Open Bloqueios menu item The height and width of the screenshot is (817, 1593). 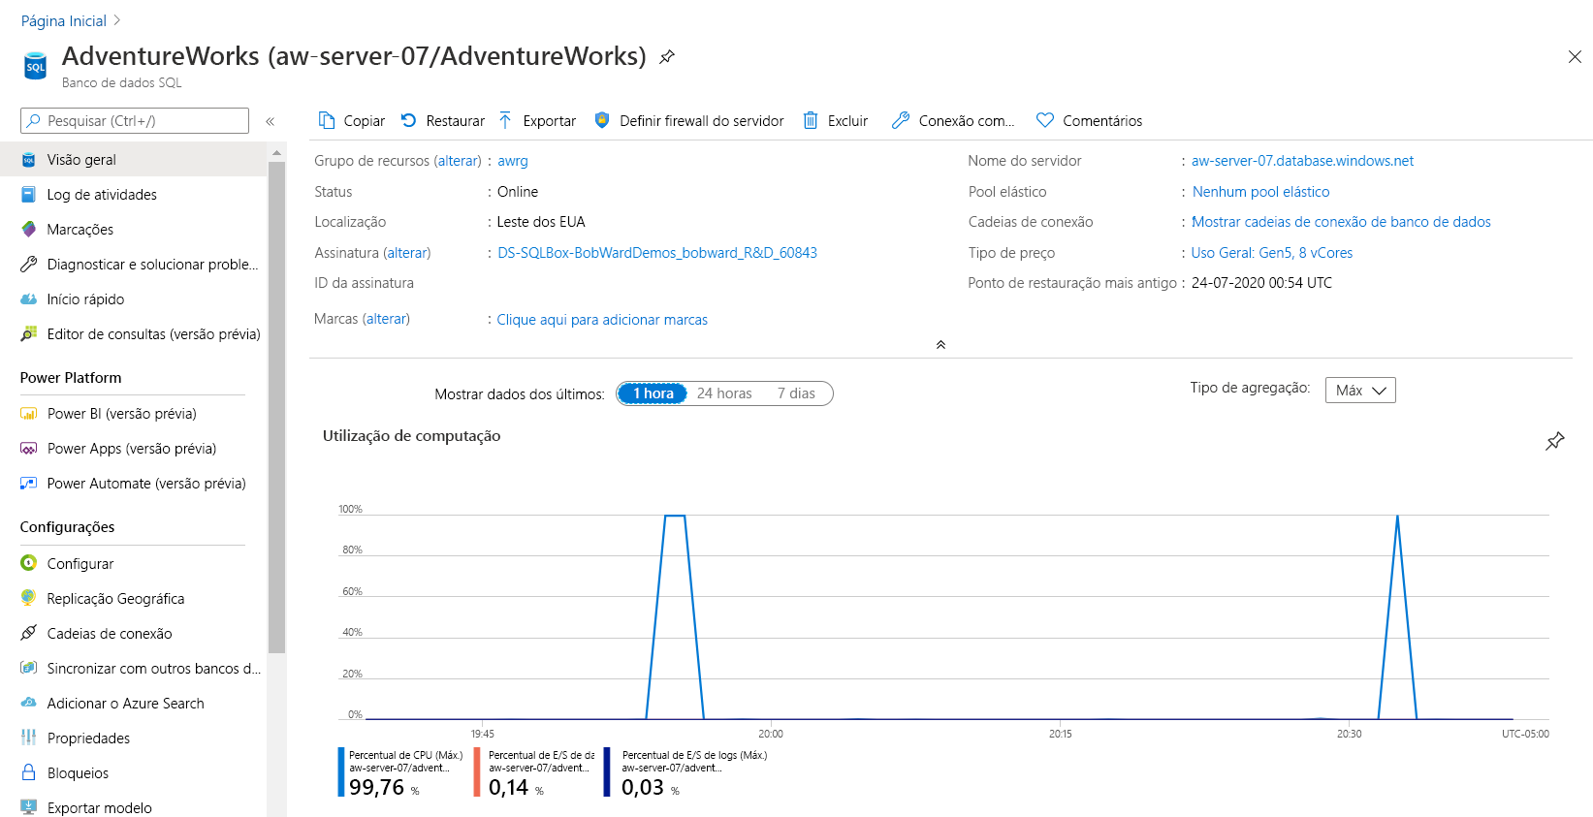click(134, 772)
